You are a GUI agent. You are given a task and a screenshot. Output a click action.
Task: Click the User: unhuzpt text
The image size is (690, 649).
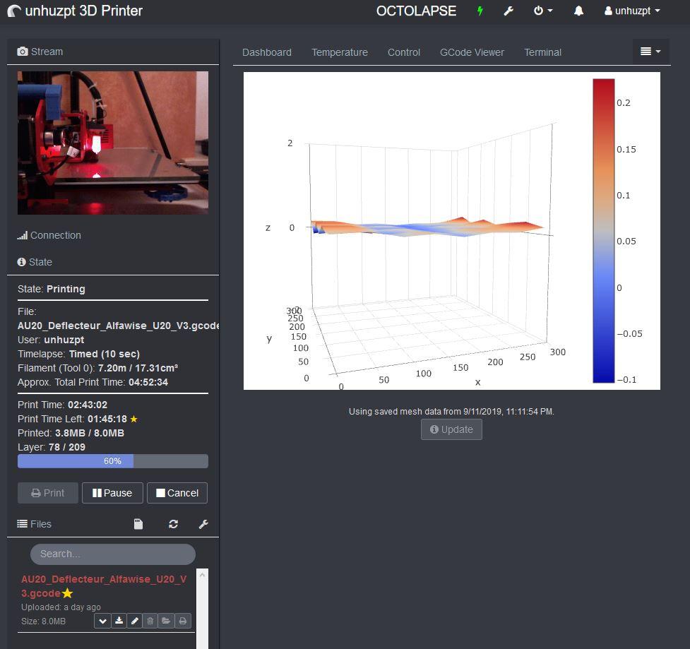pyautogui.click(x=51, y=340)
